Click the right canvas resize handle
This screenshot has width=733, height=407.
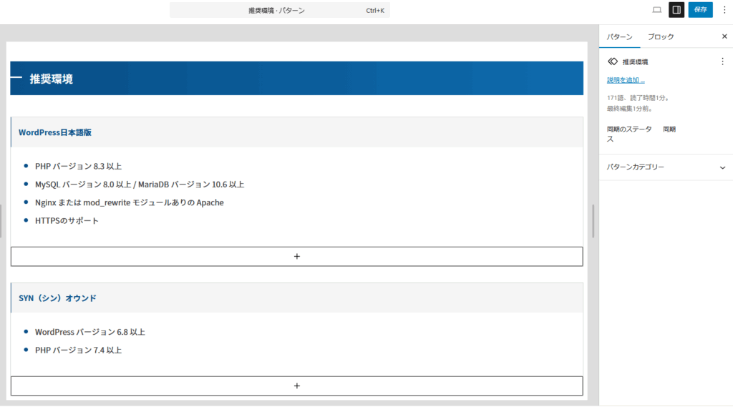coord(593,221)
